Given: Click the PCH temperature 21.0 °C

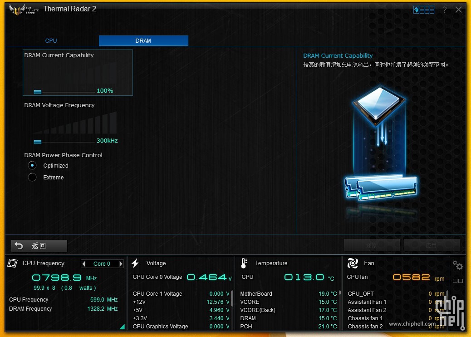Looking at the screenshot, I should tap(328, 327).
